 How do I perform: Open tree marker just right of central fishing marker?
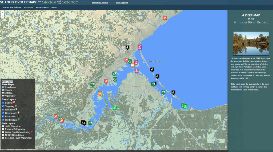115,80
